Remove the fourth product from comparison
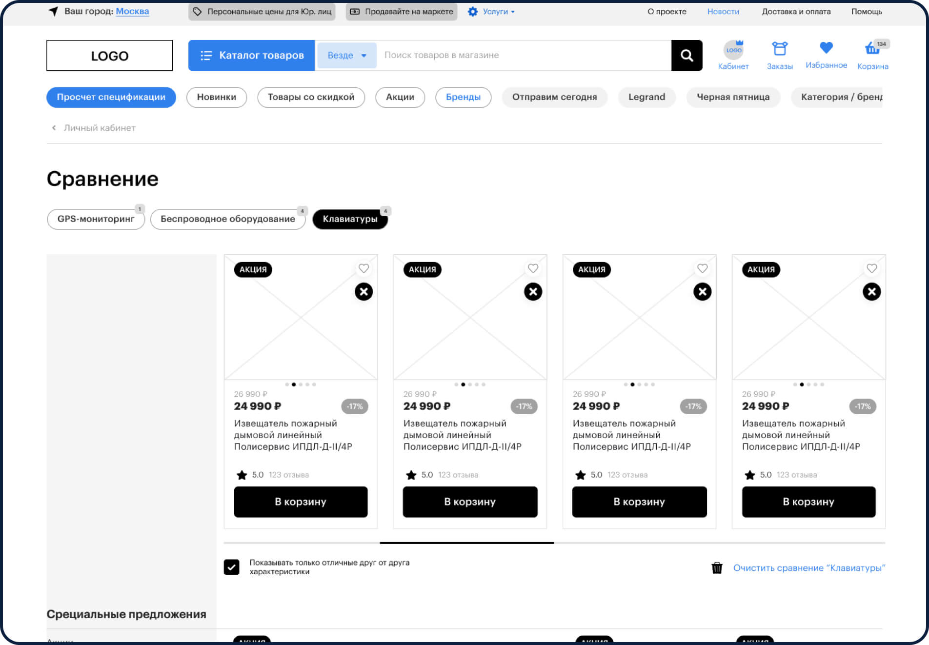Viewport: 929px width, 645px height. [871, 292]
